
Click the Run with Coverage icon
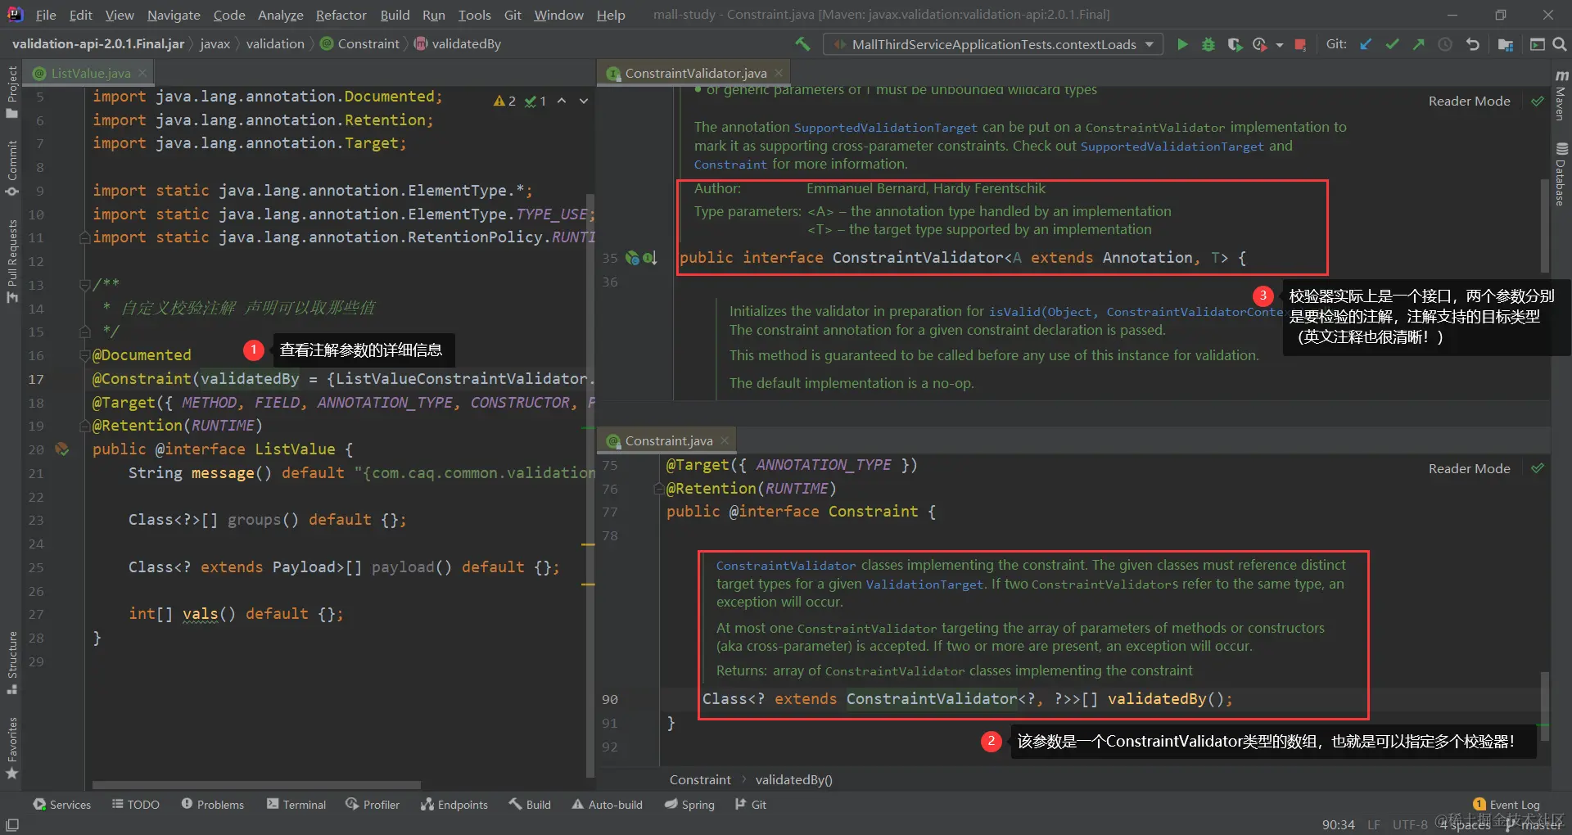[x=1235, y=44]
